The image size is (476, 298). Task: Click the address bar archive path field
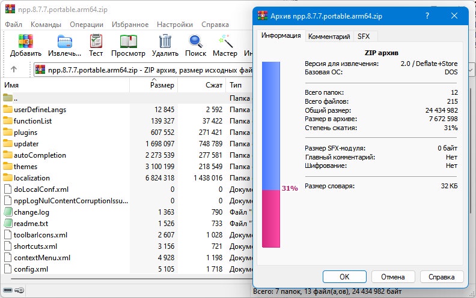(x=143, y=70)
